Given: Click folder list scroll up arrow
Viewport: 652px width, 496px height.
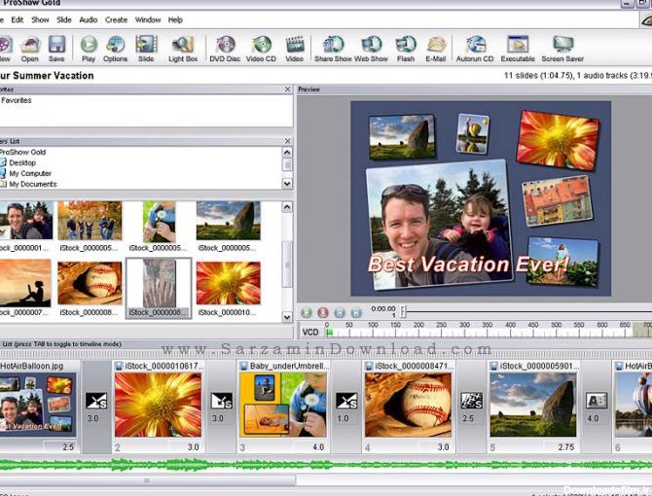Looking at the screenshot, I should [287, 153].
